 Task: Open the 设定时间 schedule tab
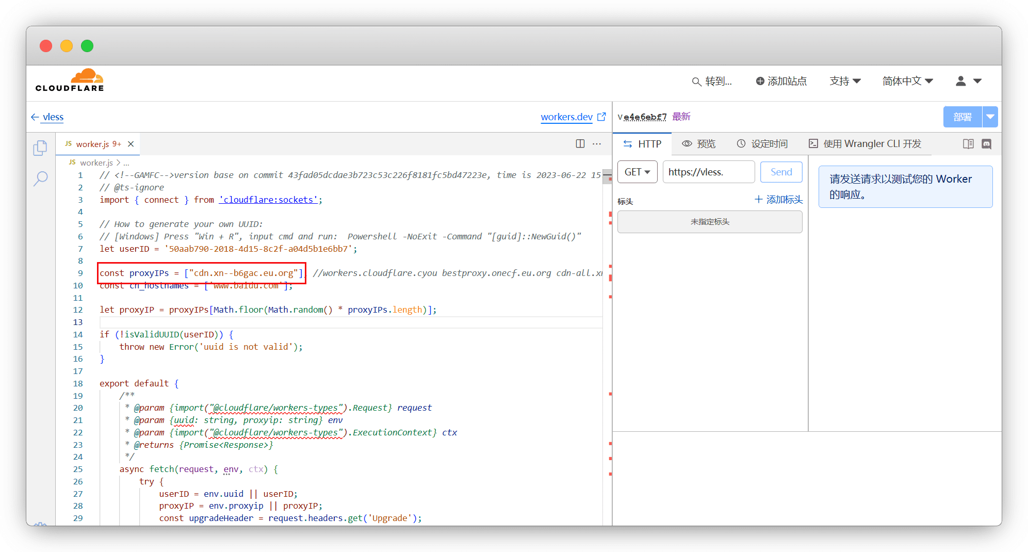pos(762,144)
